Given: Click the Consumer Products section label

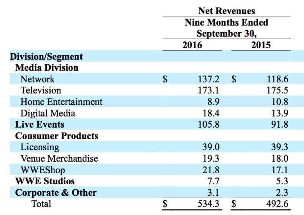Looking at the screenshot, I should (57, 136).
